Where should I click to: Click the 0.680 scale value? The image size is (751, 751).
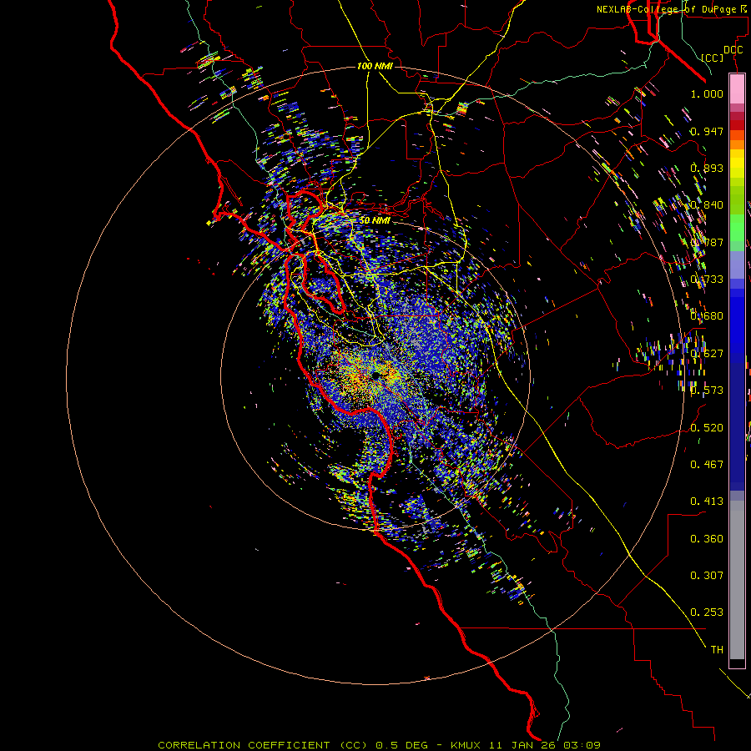point(707,316)
